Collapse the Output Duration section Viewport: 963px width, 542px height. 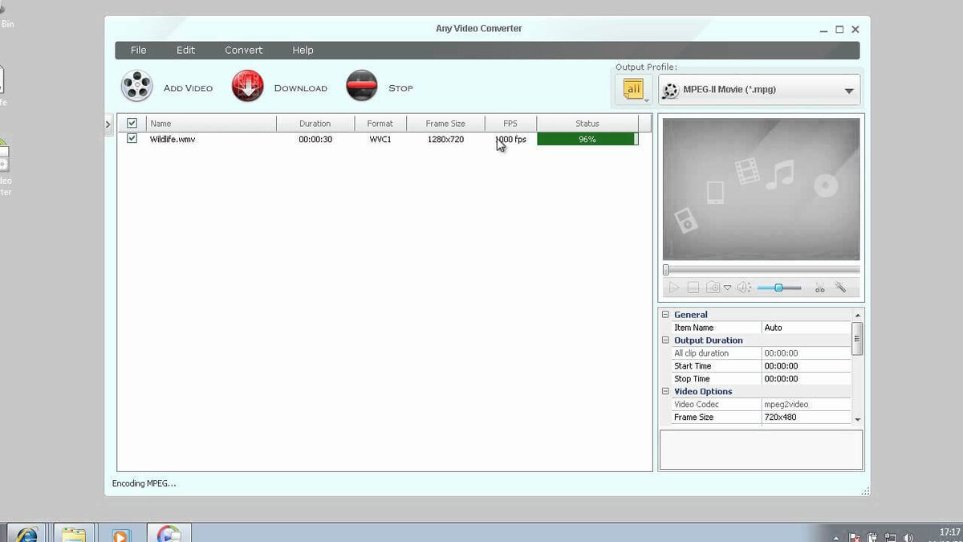pos(665,340)
